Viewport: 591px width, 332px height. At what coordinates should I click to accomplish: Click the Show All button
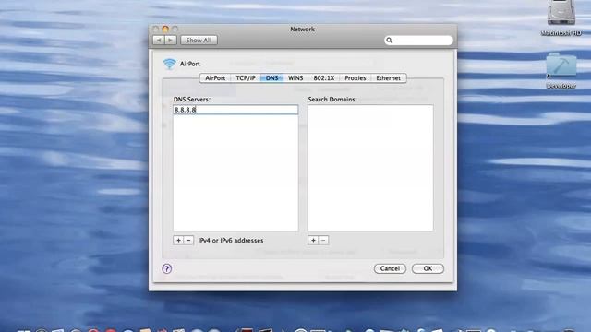pyautogui.click(x=199, y=40)
